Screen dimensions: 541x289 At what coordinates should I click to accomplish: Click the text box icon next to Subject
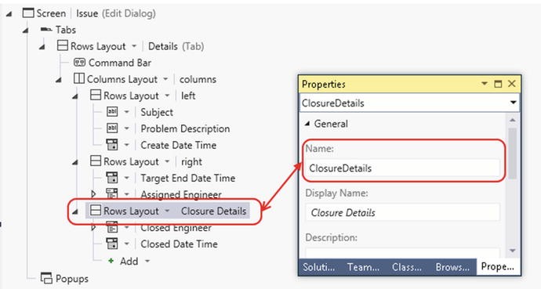coord(112,111)
